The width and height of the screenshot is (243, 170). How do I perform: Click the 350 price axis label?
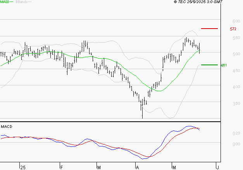pyautogui.click(x=226, y=104)
